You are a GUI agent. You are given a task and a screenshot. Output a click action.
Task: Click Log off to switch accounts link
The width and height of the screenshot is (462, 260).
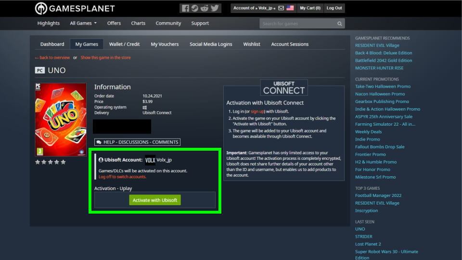122,177
